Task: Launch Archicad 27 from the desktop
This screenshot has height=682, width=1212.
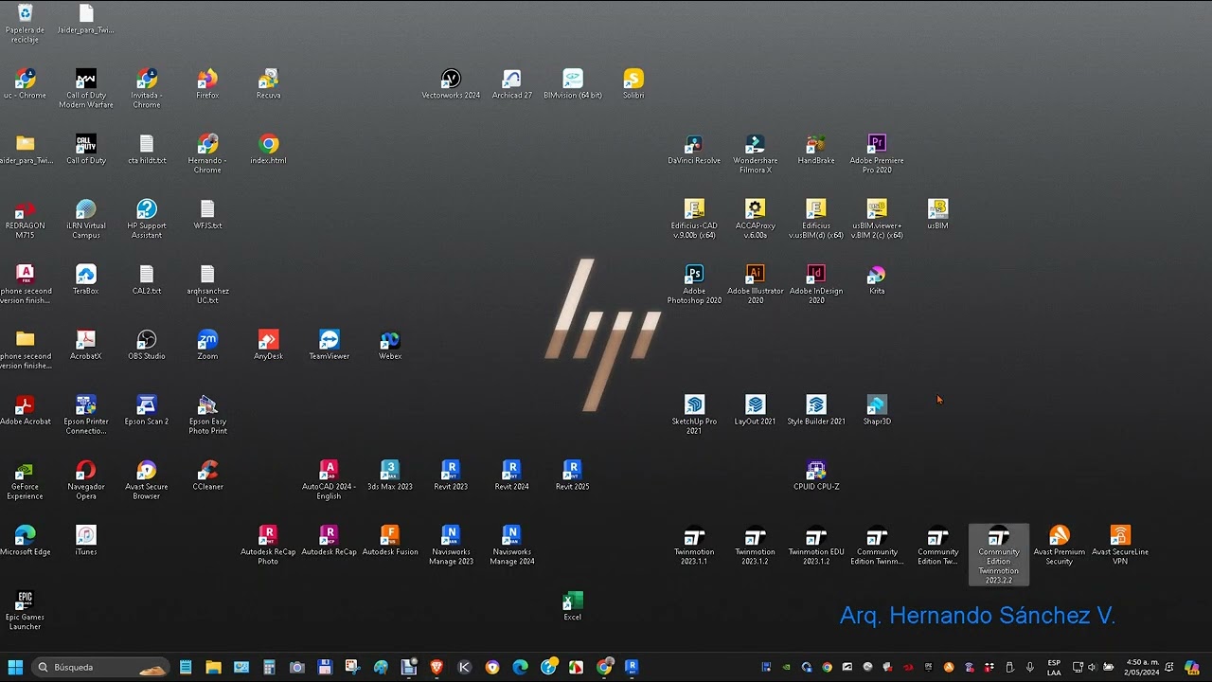Action: pos(512,83)
